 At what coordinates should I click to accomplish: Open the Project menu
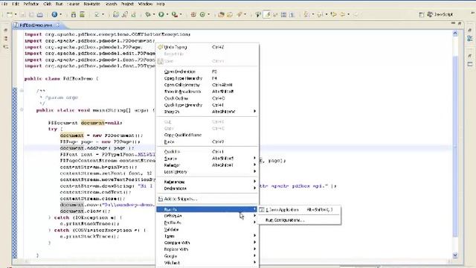pyautogui.click(x=127, y=4)
